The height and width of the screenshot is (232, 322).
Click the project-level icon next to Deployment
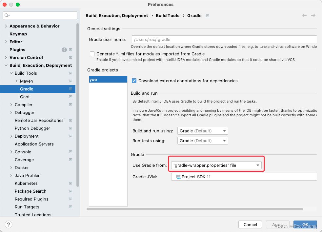pyautogui.click(x=70, y=136)
